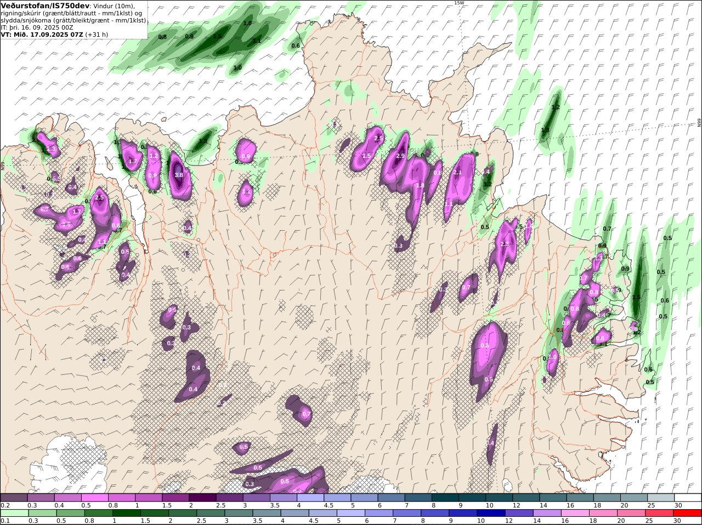Select the rain legend swatch between 5 and 6
702x525 pixels.
(x=351, y=513)
